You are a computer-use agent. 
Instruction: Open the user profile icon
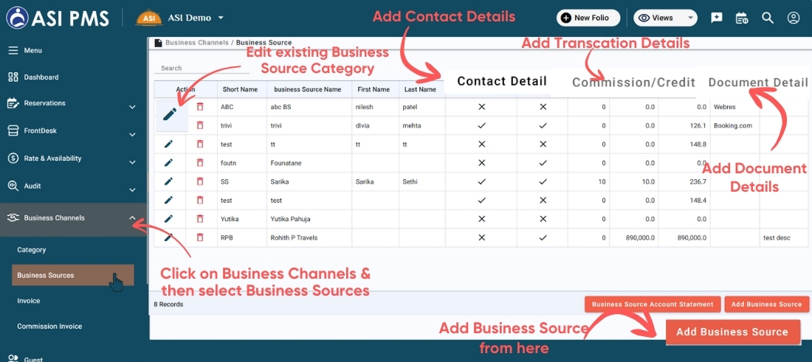(x=794, y=18)
